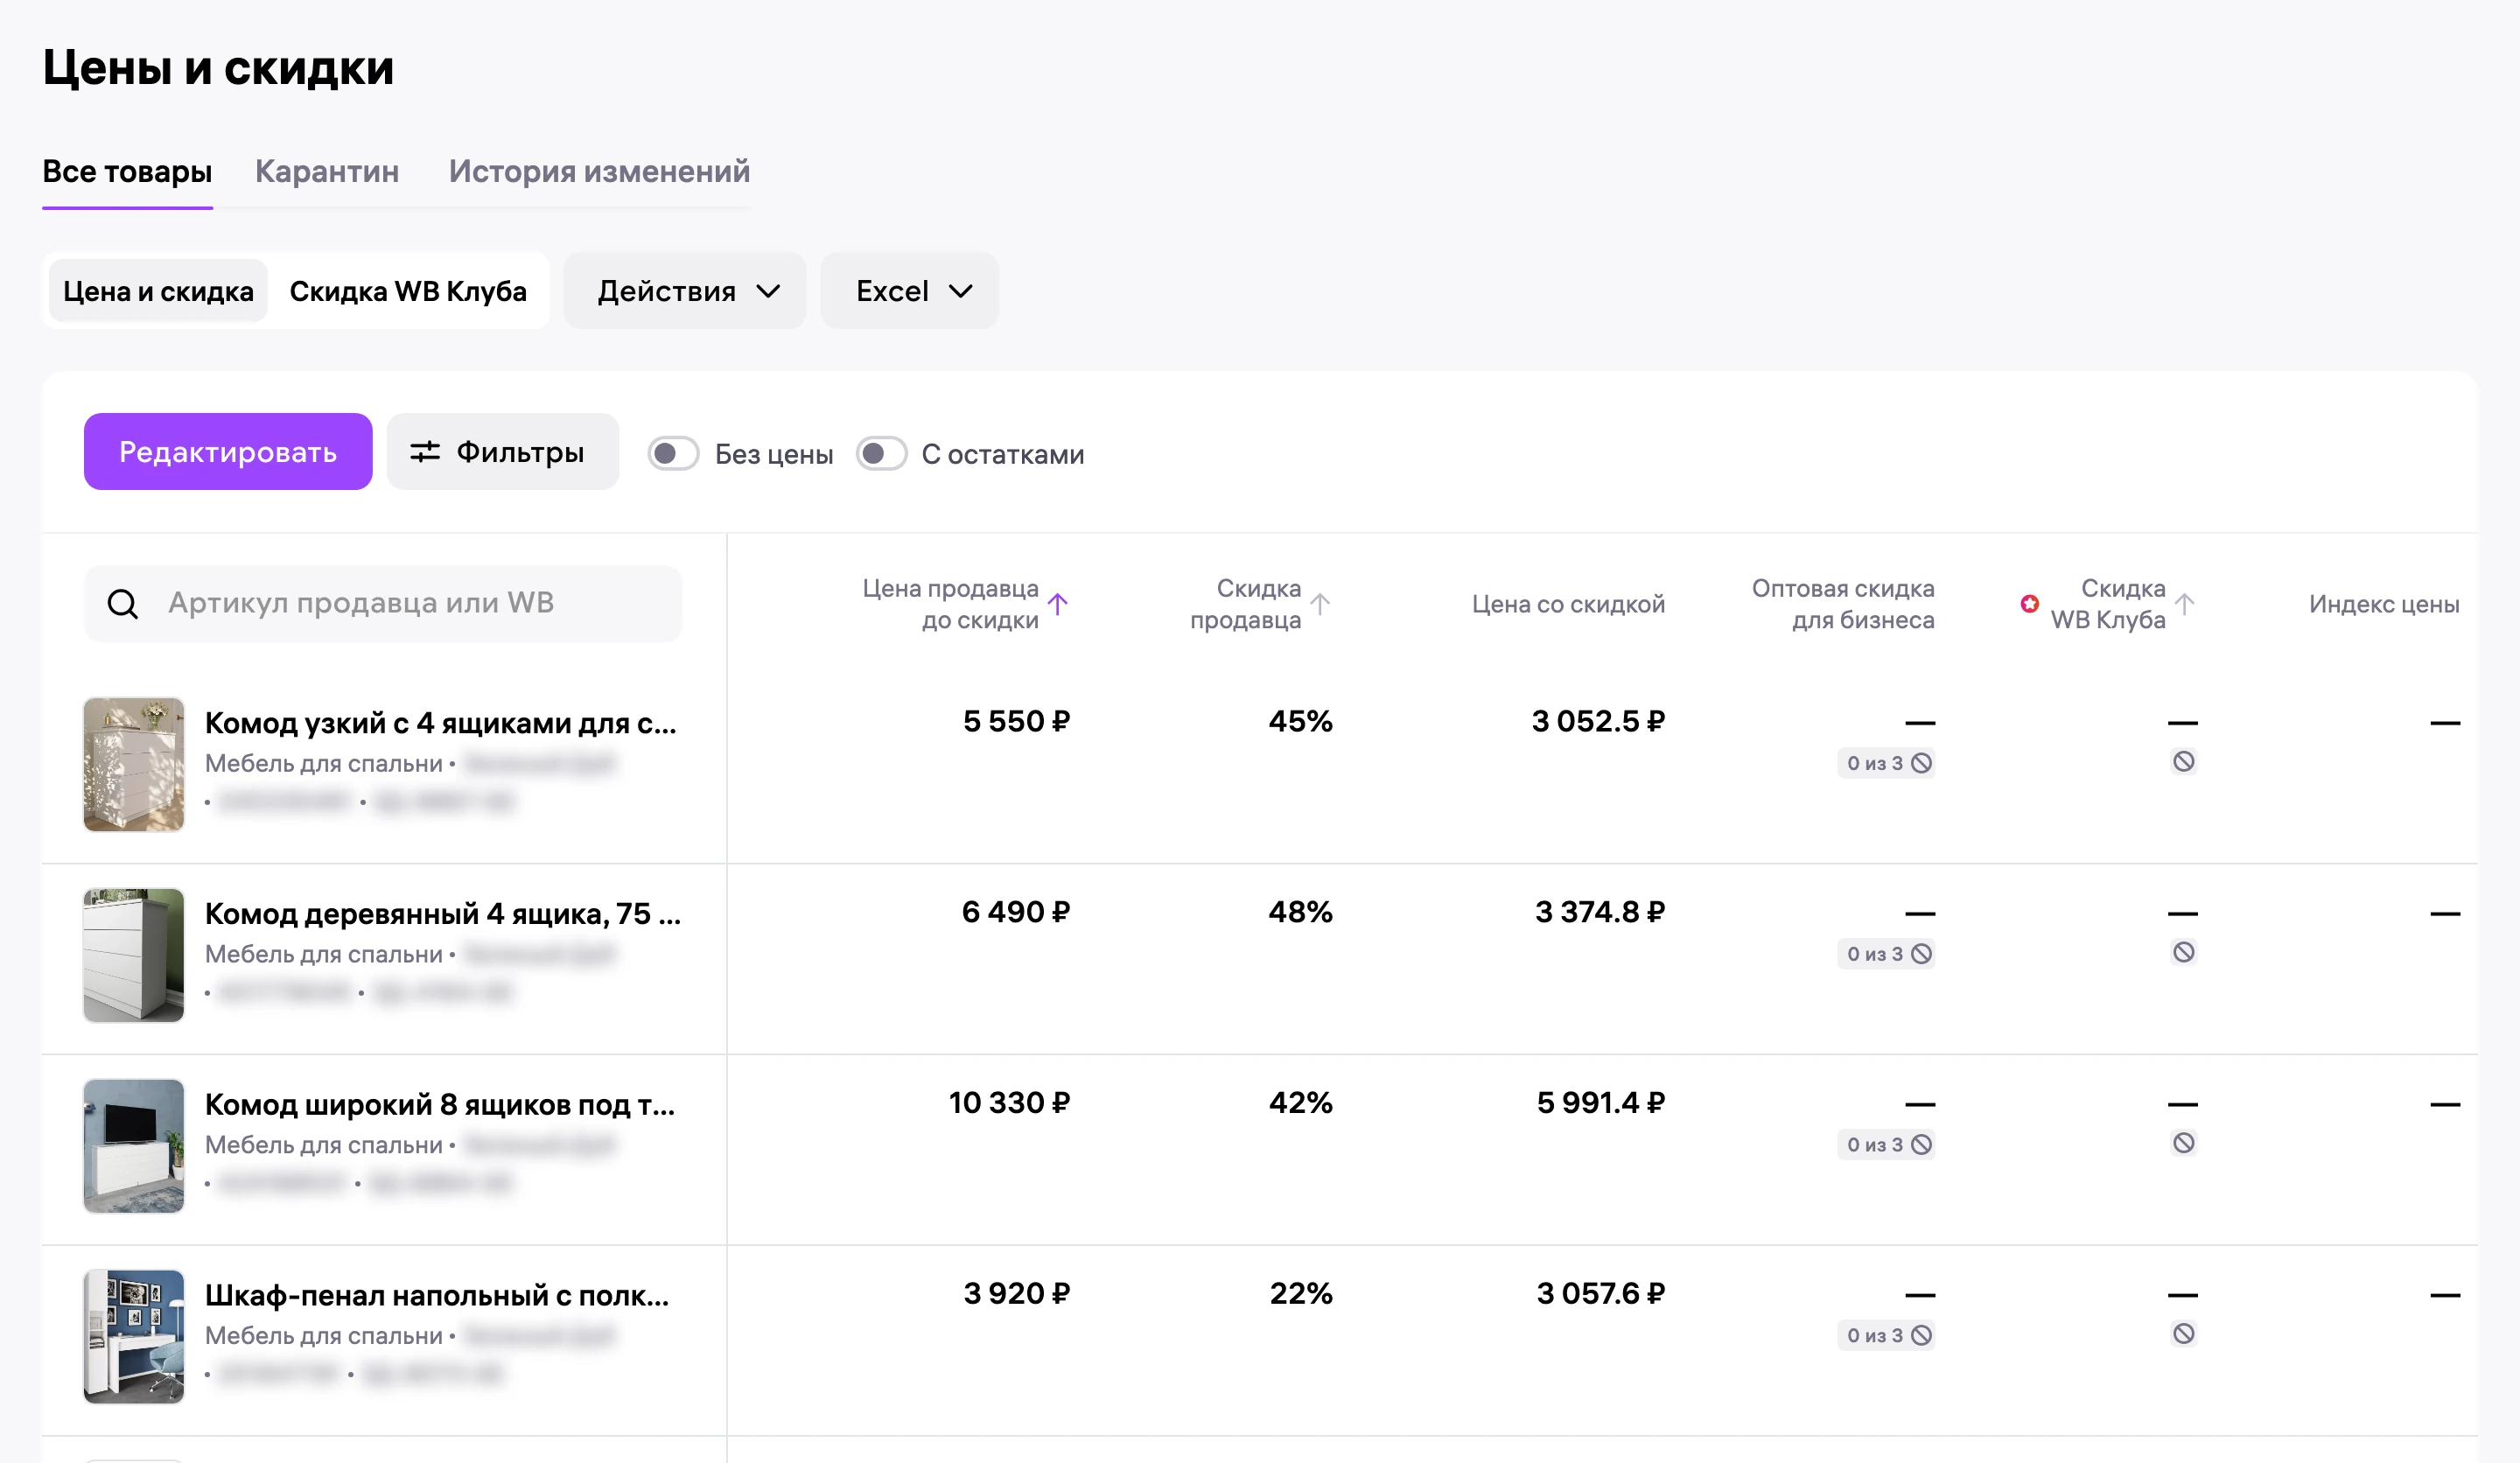Click prohibited icon in '0 из 3' for Комод деревянный
This screenshot has width=2520, height=1463.
pos(1921,954)
